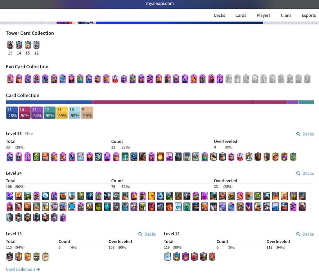Click the Level 12 total value 119 (99%)
The width and height of the screenshot is (319, 277).
[173, 247]
